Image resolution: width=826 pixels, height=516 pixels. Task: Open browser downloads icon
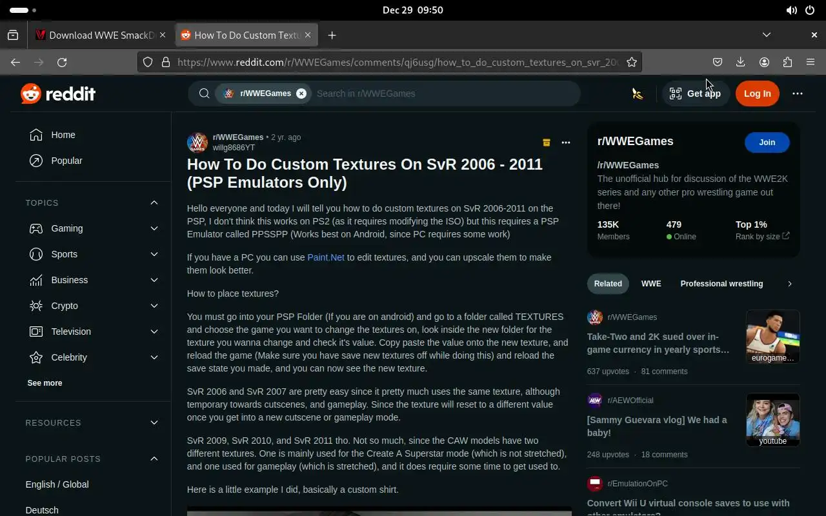[x=741, y=62]
